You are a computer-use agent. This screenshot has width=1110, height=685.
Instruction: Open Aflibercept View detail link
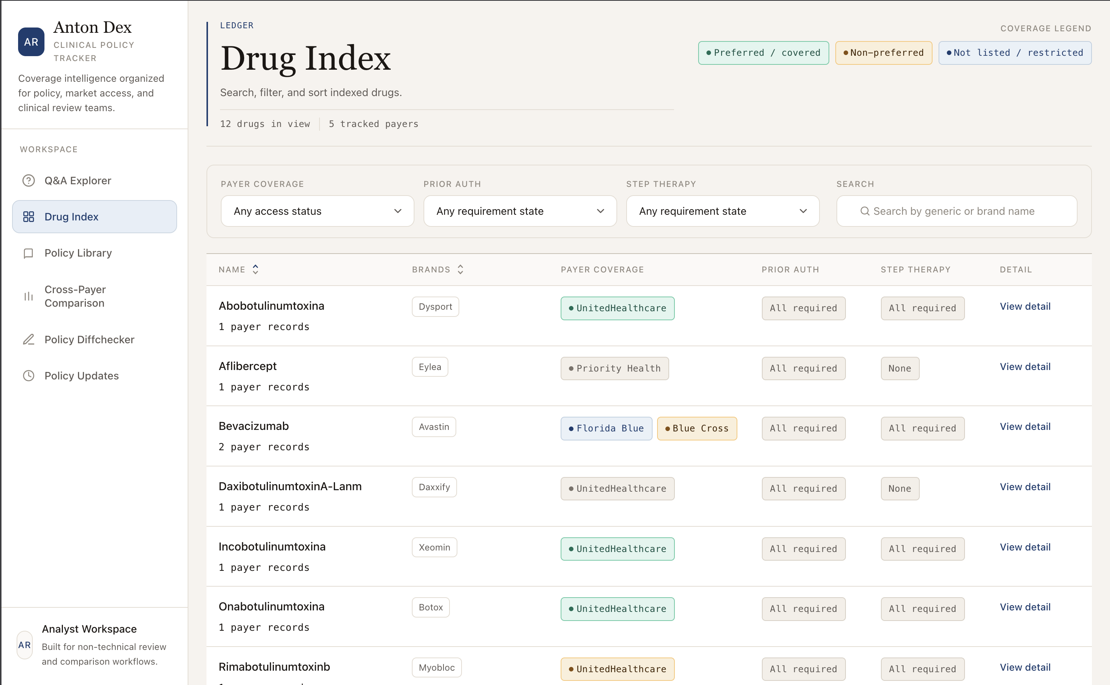coord(1025,367)
